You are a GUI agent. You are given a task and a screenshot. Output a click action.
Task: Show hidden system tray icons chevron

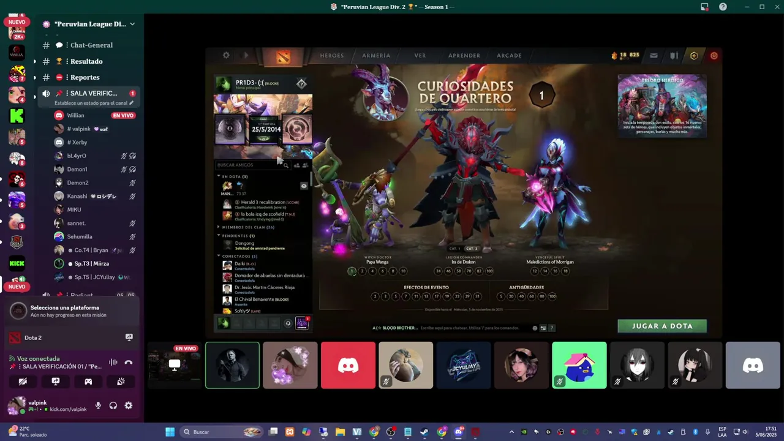(x=512, y=432)
